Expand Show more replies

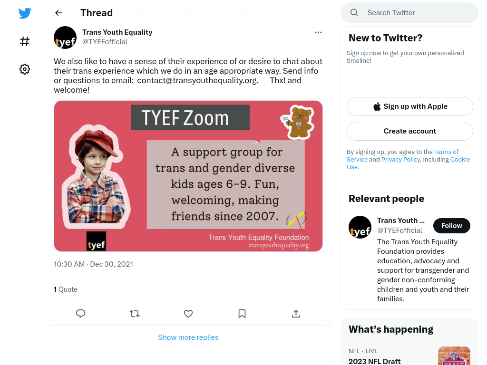(188, 337)
